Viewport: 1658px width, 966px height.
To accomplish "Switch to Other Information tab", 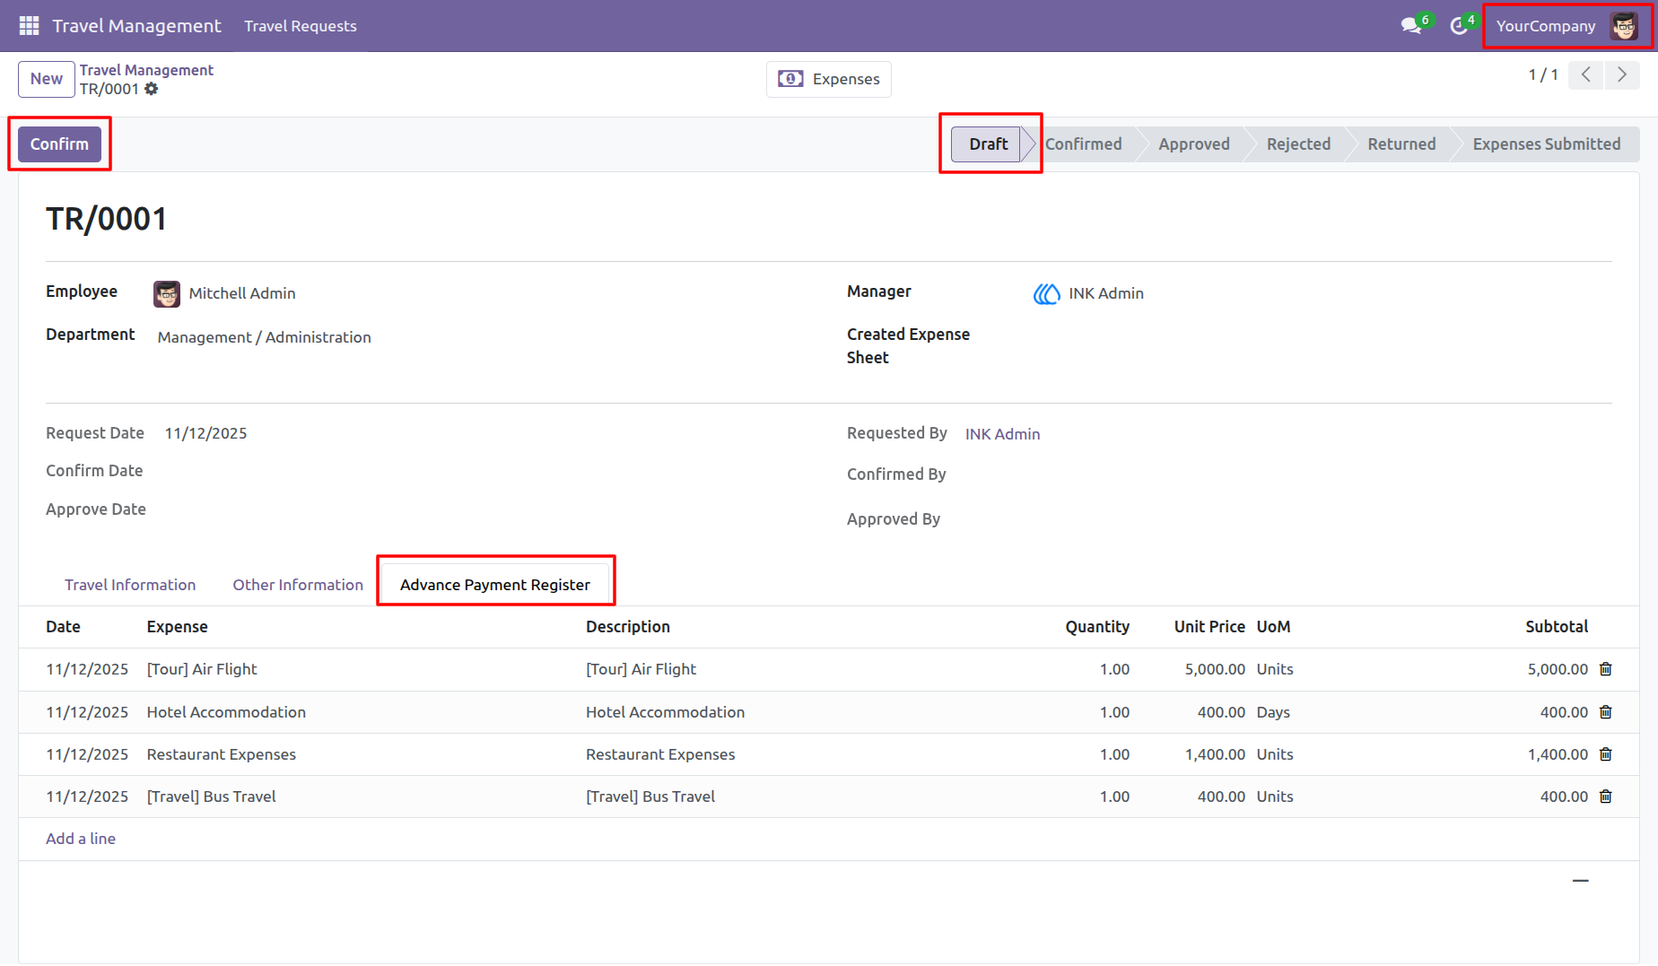I will click(x=298, y=585).
